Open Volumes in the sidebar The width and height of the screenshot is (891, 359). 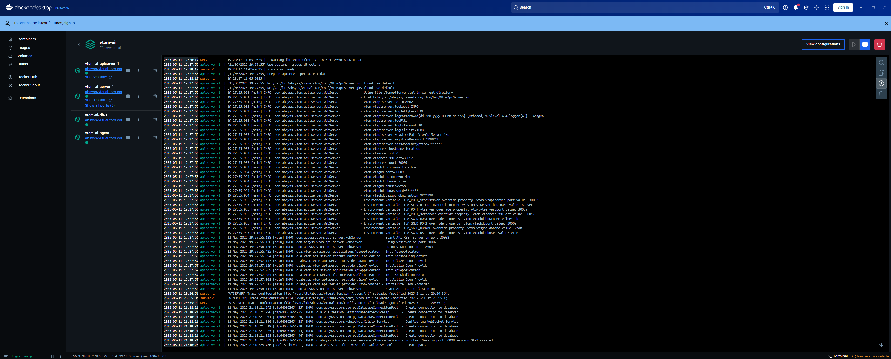point(25,56)
